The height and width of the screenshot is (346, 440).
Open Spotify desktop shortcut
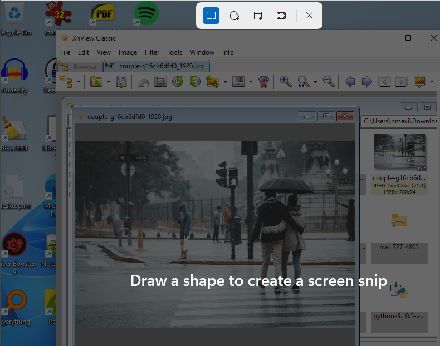(146, 13)
